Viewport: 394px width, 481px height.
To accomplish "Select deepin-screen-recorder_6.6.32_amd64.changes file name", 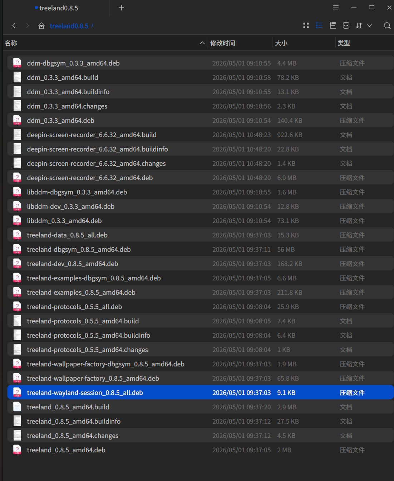I will 96,163.
